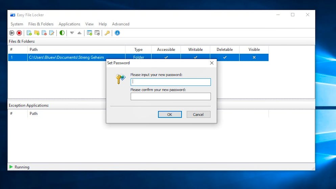Click the Add File toolbar icon
The width and height of the screenshot is (336, 189).
[x=29, y=33]
